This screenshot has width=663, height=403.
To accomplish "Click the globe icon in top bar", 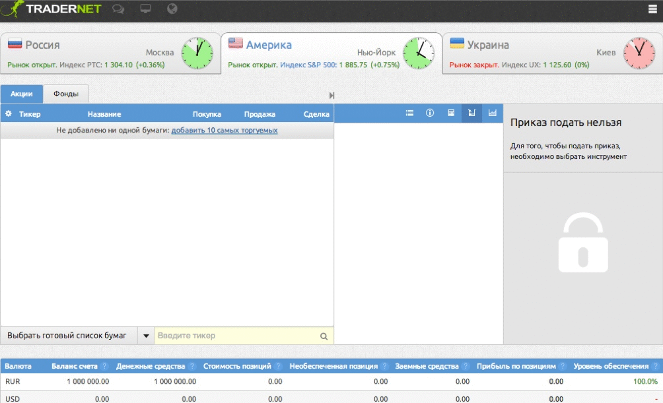I will point(172,9).
